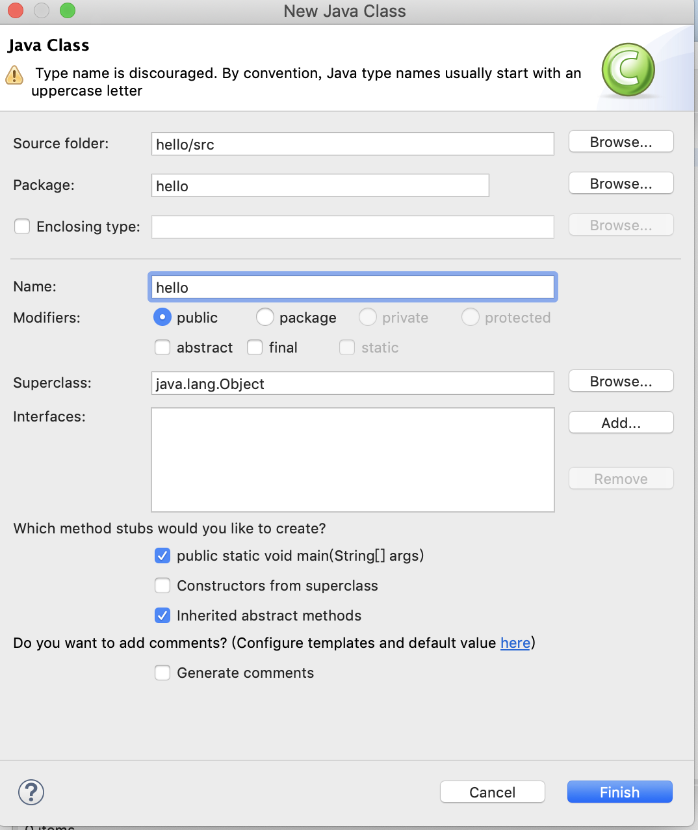Select the public modifier radio button
This screenshot has height=830, width=698.
pyautogui.click(x=162, y=317)
